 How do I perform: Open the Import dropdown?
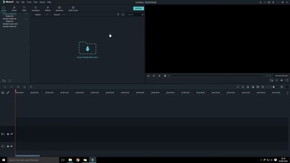(x=41, y=14)
